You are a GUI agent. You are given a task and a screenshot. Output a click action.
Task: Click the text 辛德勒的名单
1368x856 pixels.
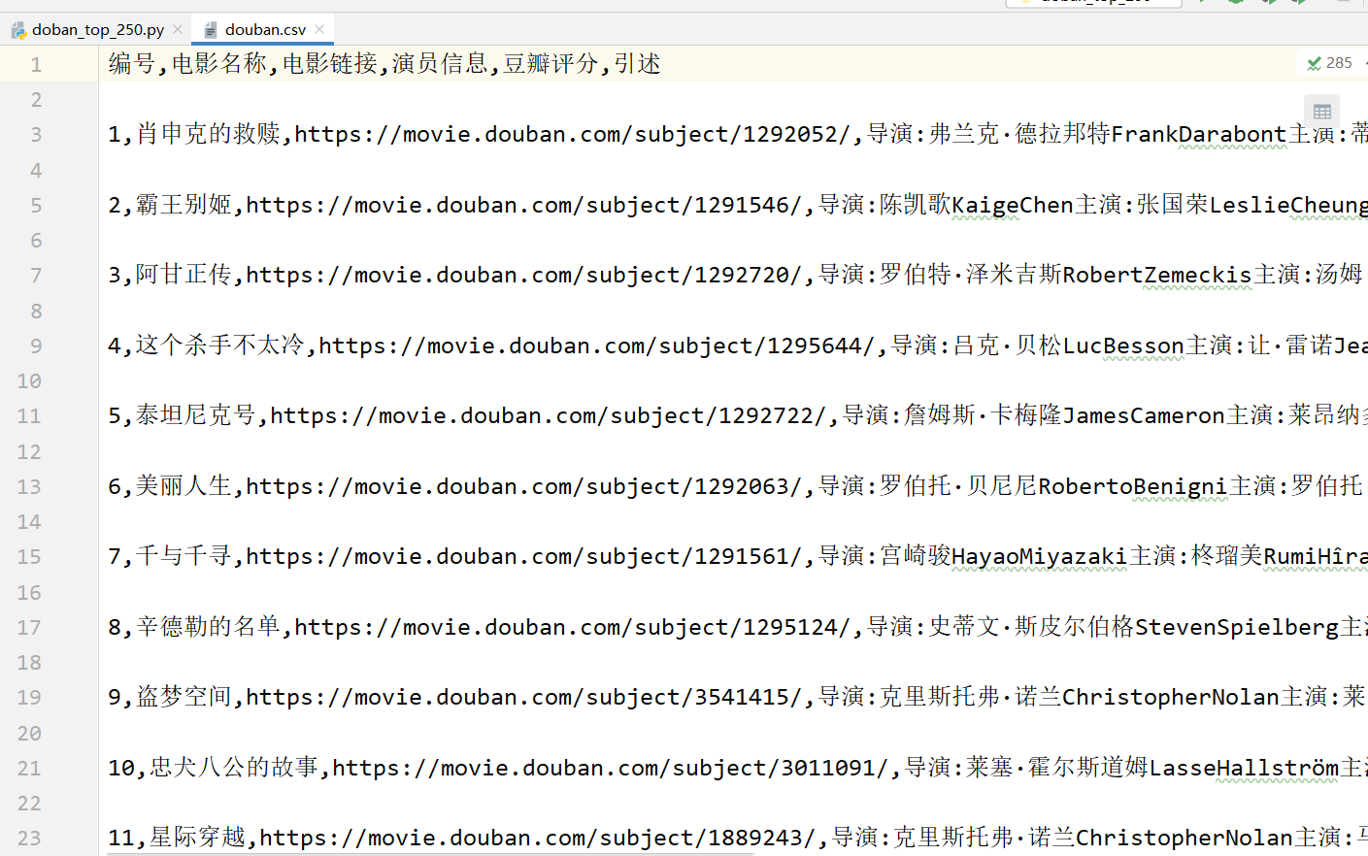[208, 627]
